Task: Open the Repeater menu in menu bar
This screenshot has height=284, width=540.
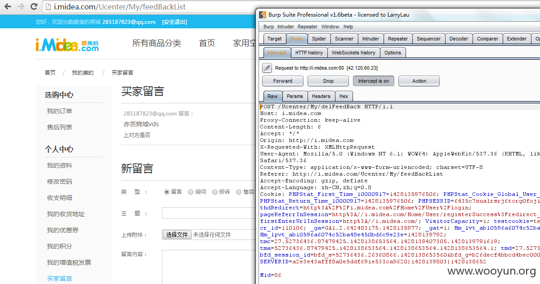Action: tap(308, 27)
